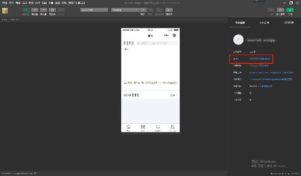301x176 pixels.
Task: Open the home tab in the simulator
Action: pos(128,128)
